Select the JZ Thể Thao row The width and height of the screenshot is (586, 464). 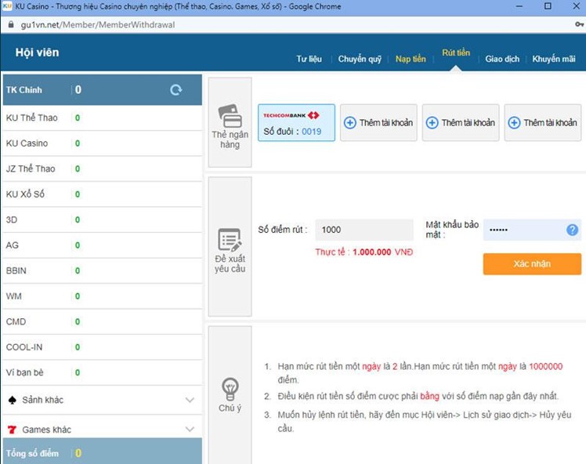coord(103,169)
